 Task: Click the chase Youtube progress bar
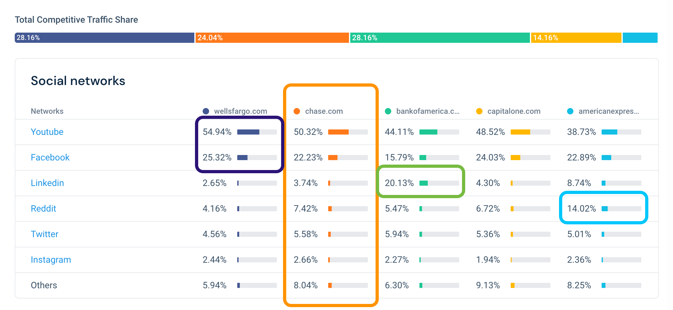[348, 132]
